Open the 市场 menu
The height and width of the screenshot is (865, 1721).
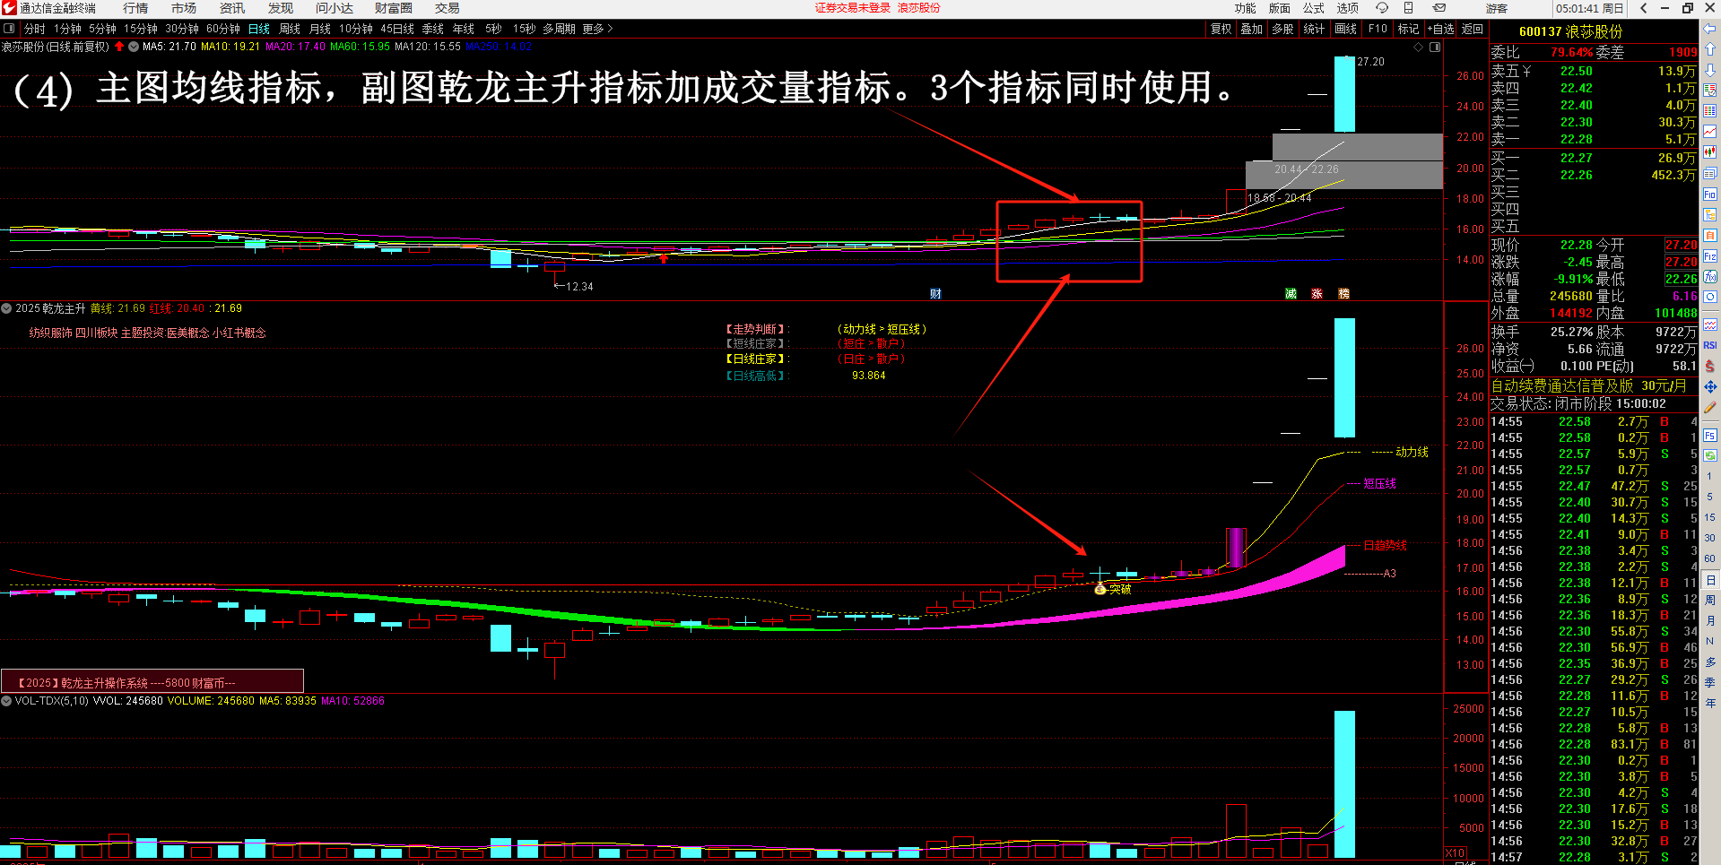pyautogui.click(x=184, y=8)
